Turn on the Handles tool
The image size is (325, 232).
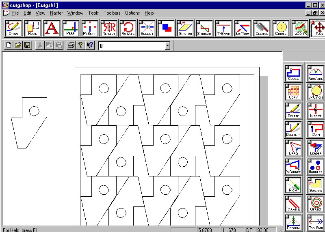[315, 166]
